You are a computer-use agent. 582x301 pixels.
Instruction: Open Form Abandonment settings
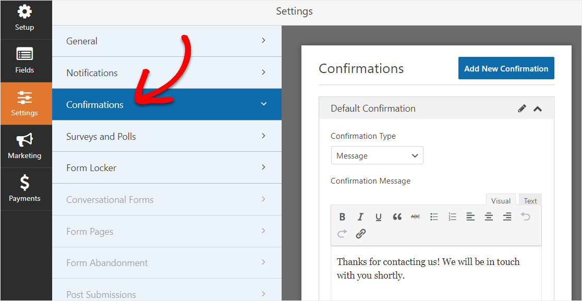(167, 263)
